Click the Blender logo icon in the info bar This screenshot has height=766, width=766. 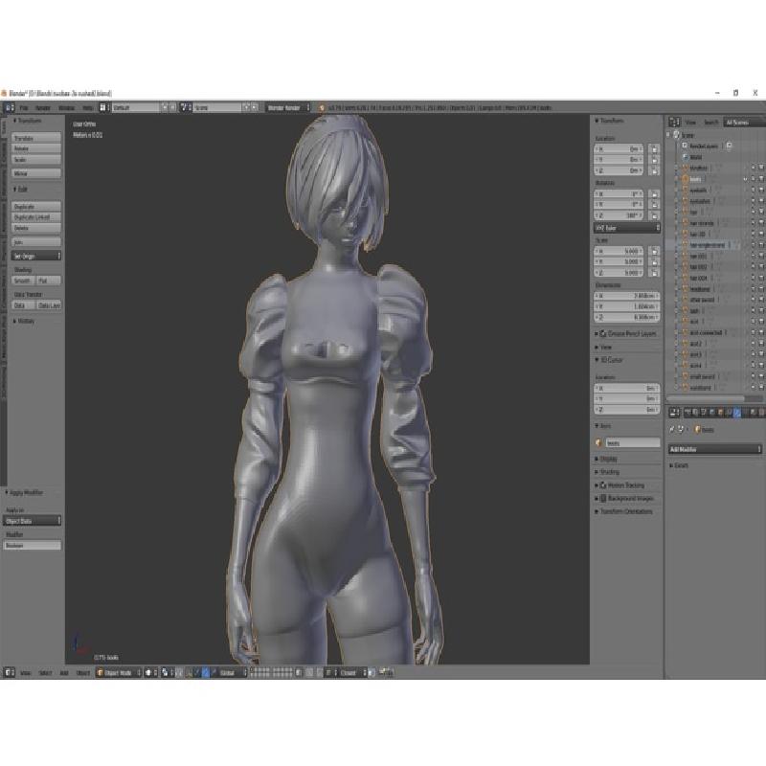point(321,107)
